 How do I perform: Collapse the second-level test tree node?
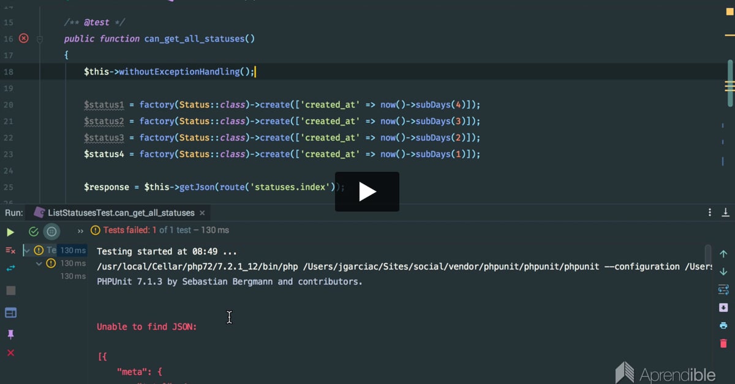point(39,264)
